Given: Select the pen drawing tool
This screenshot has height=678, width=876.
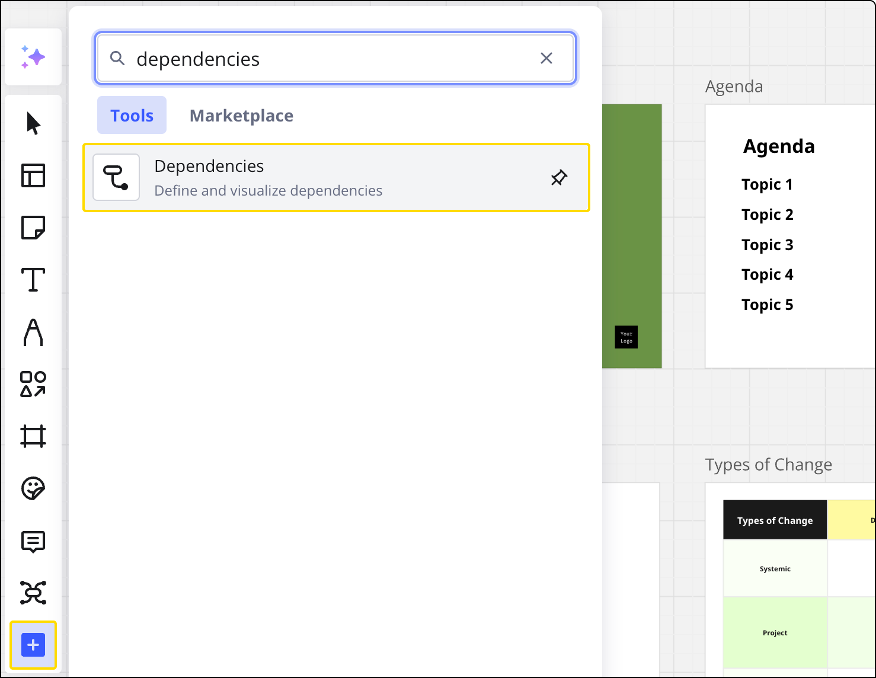Looking at the screenshot, I should coord(33,332).
